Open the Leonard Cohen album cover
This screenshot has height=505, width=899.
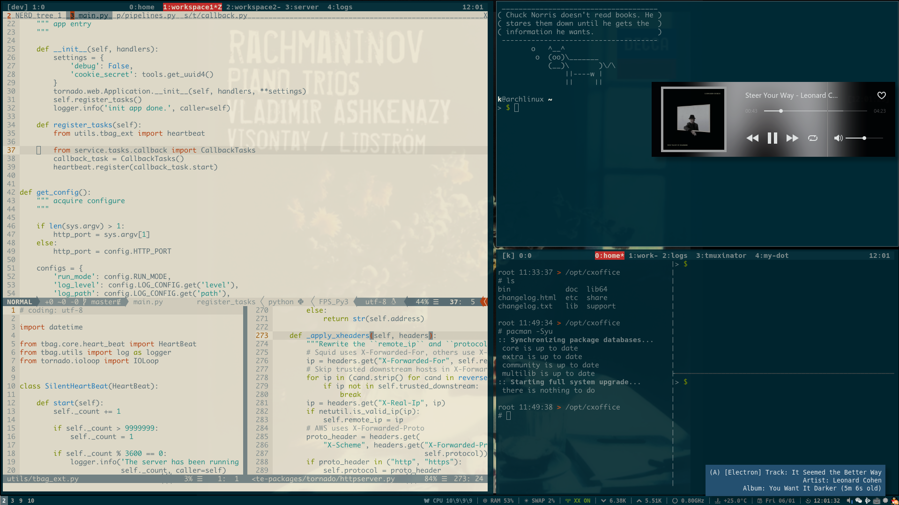pyautogui.click(x=693, y=119)
